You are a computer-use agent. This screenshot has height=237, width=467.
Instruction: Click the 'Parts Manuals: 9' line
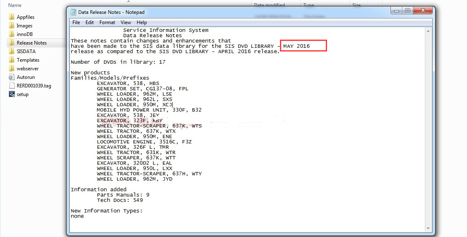pyautogui.click(x=123, y=195)
